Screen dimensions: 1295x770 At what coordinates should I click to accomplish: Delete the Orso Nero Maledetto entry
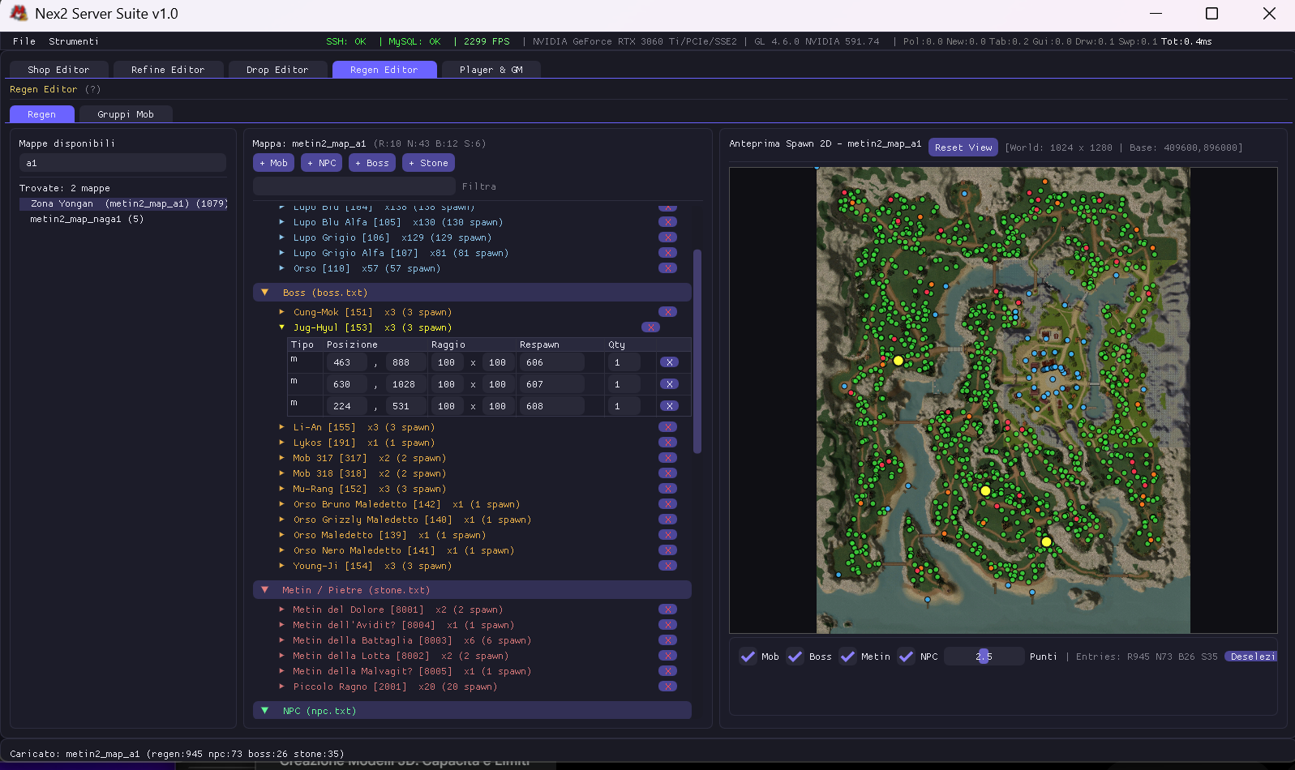[x=667, y=550]
